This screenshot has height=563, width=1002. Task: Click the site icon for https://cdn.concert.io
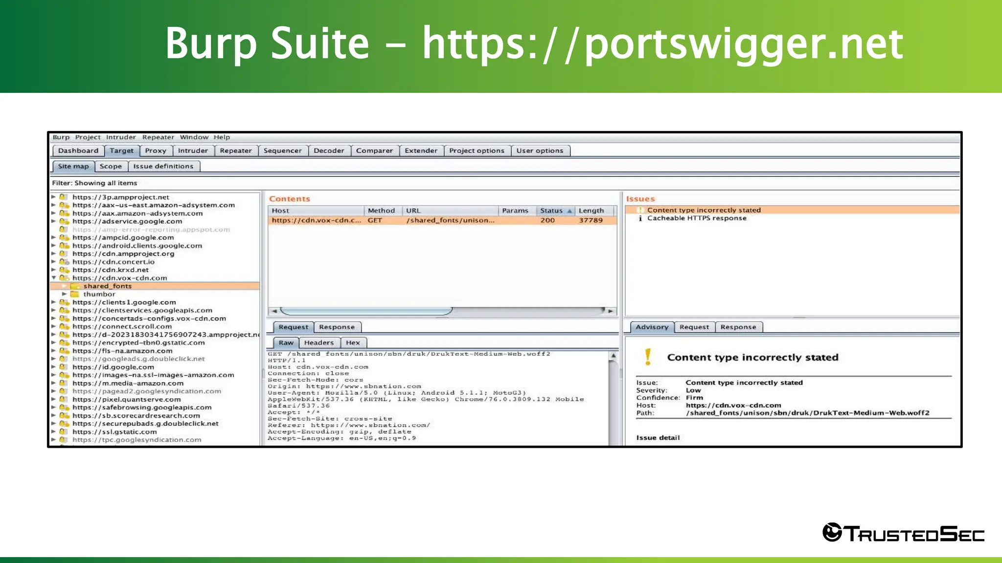coord(64,262)
